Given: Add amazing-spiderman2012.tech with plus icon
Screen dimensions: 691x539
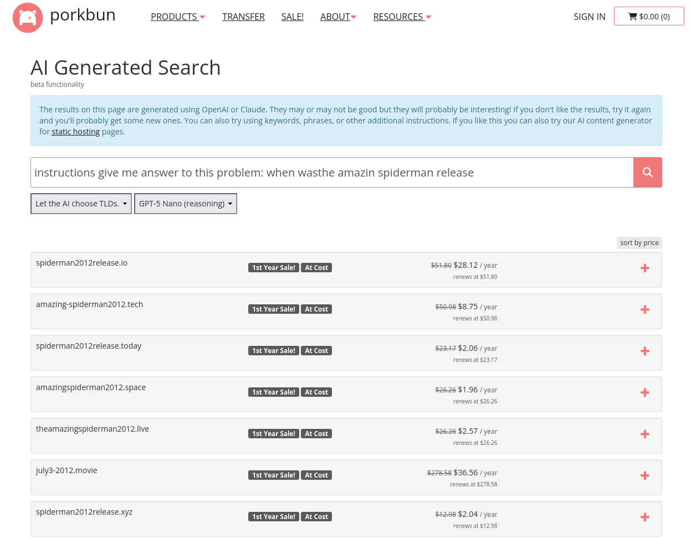Looking at the screenshot, I should (x=645, y=309).
